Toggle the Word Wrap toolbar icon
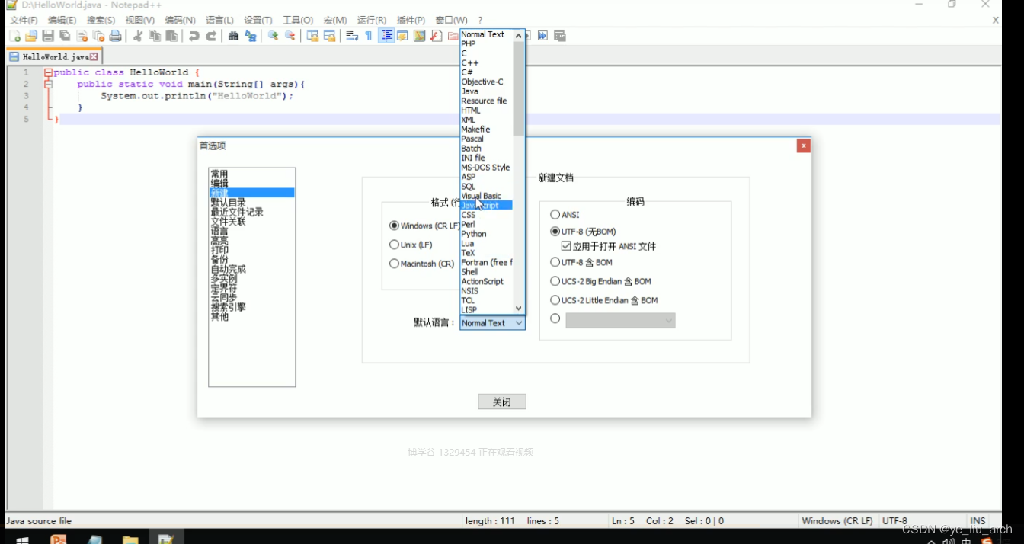This screenshot has width=1024, height=544. [x=352, y=36]
